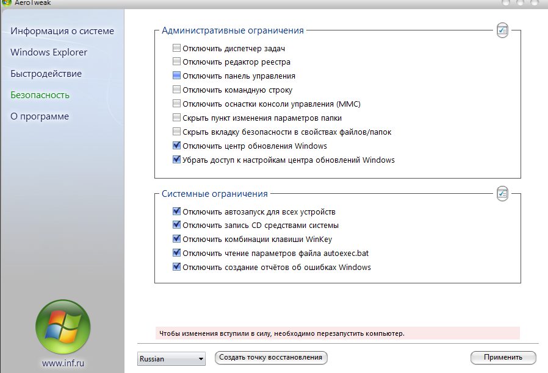
Task: Toggle 'Отключить комбинации клавиши WinKey' checkbox
Action: 176,239
